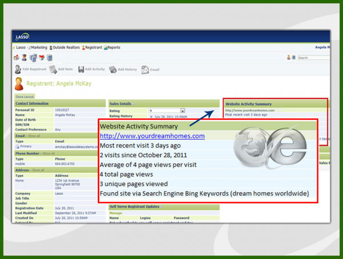
Task: Click the Password column header
Action: (181, 218)
